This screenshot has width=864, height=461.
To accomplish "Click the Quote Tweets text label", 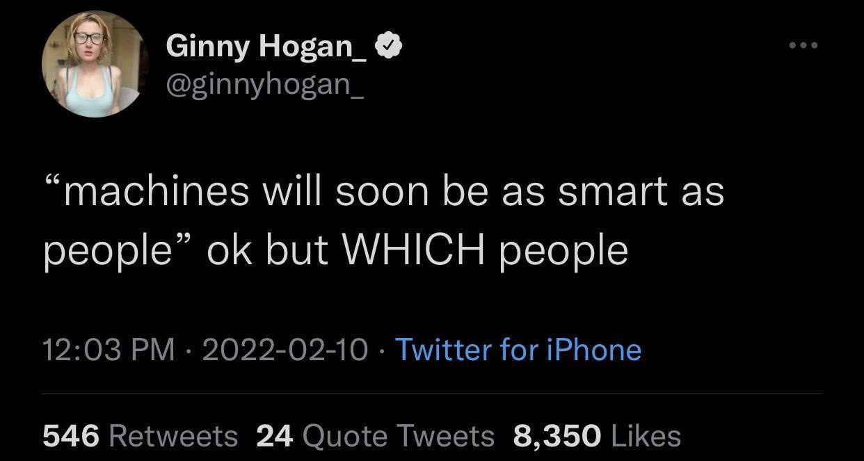I will tap(399, 436).
